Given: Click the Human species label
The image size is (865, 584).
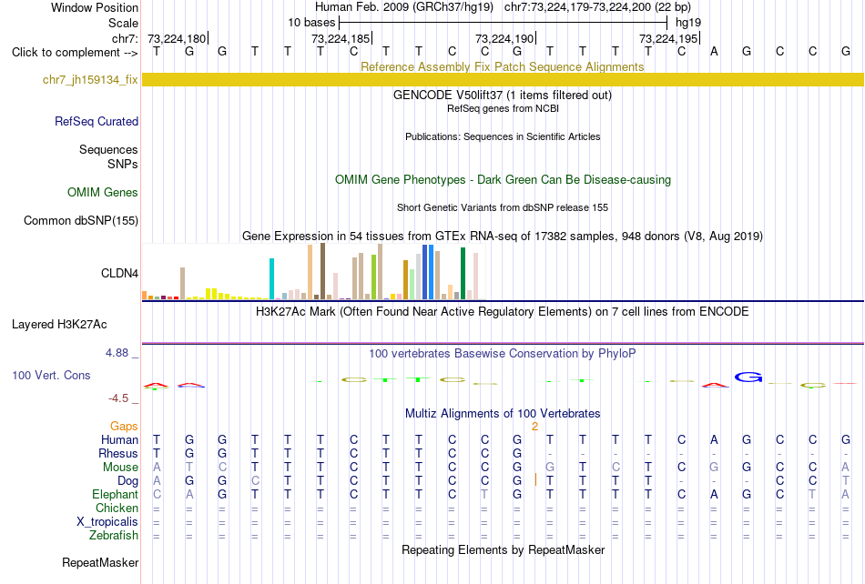Looking at the screenshot, I should [119, 439].
